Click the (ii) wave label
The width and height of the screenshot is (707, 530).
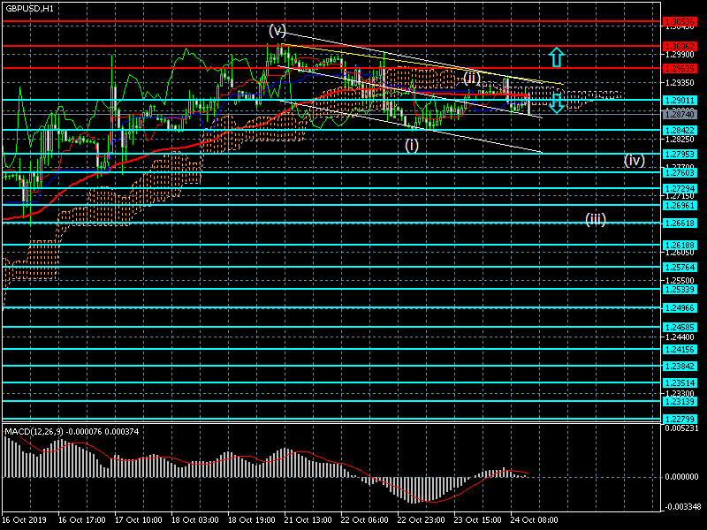(x=472, y=78)
